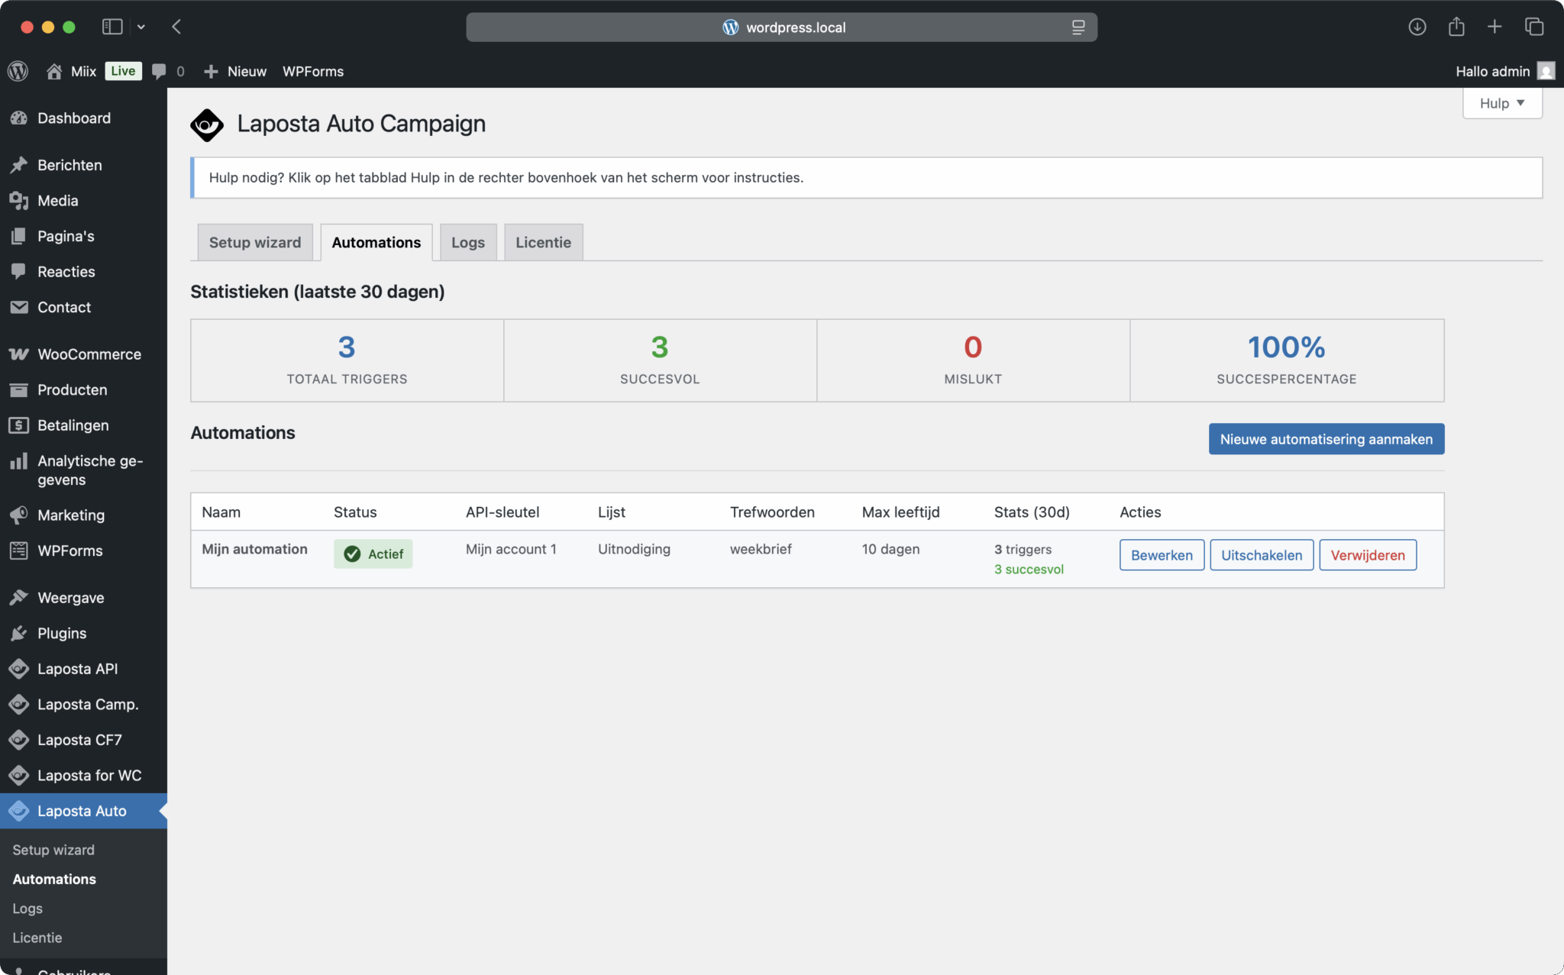Click the Safari share icon

pyautogui.click(x=1456, y=27)
